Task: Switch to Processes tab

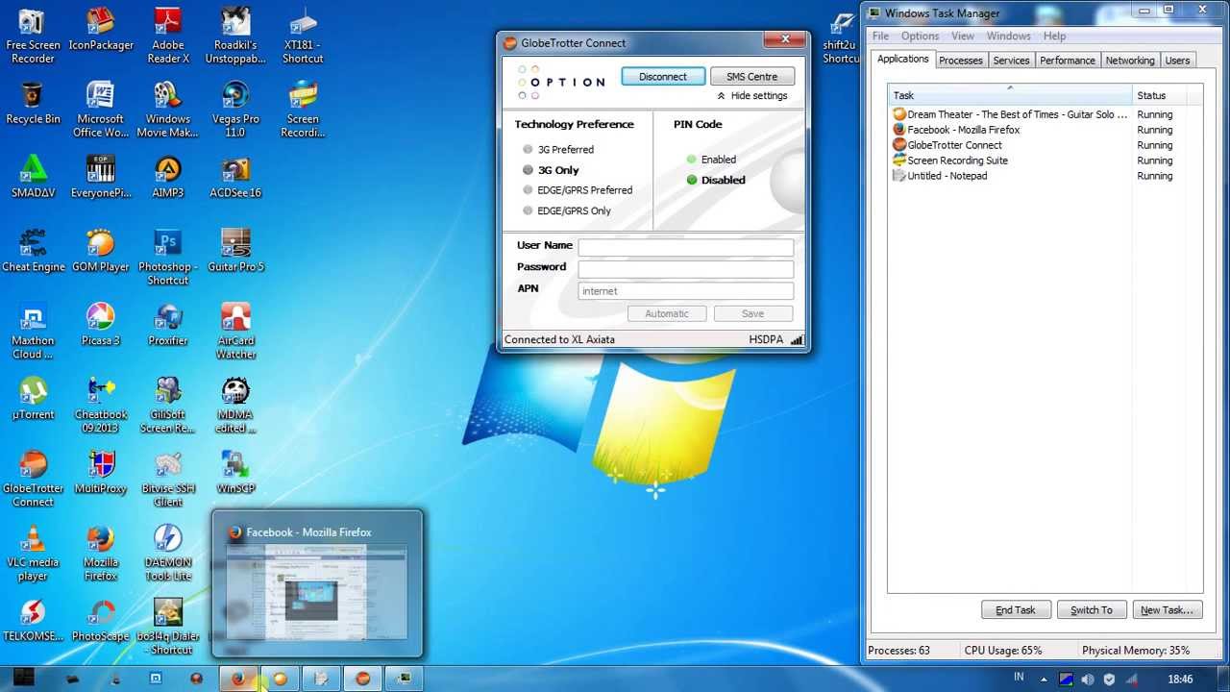Action: [x=961, y=61]
